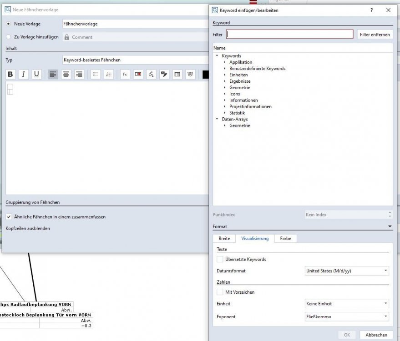Toggle underline text formatting
Viewport: 400px width, 341px height.
37,75
